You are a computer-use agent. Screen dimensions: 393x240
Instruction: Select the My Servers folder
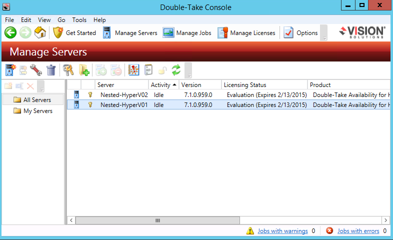point(33,110)
